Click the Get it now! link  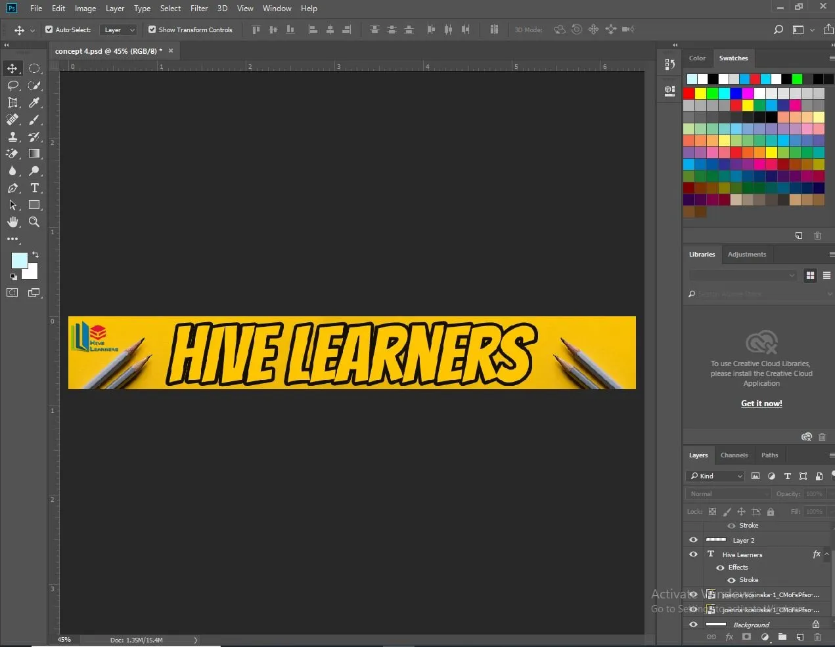click(761, 404)
